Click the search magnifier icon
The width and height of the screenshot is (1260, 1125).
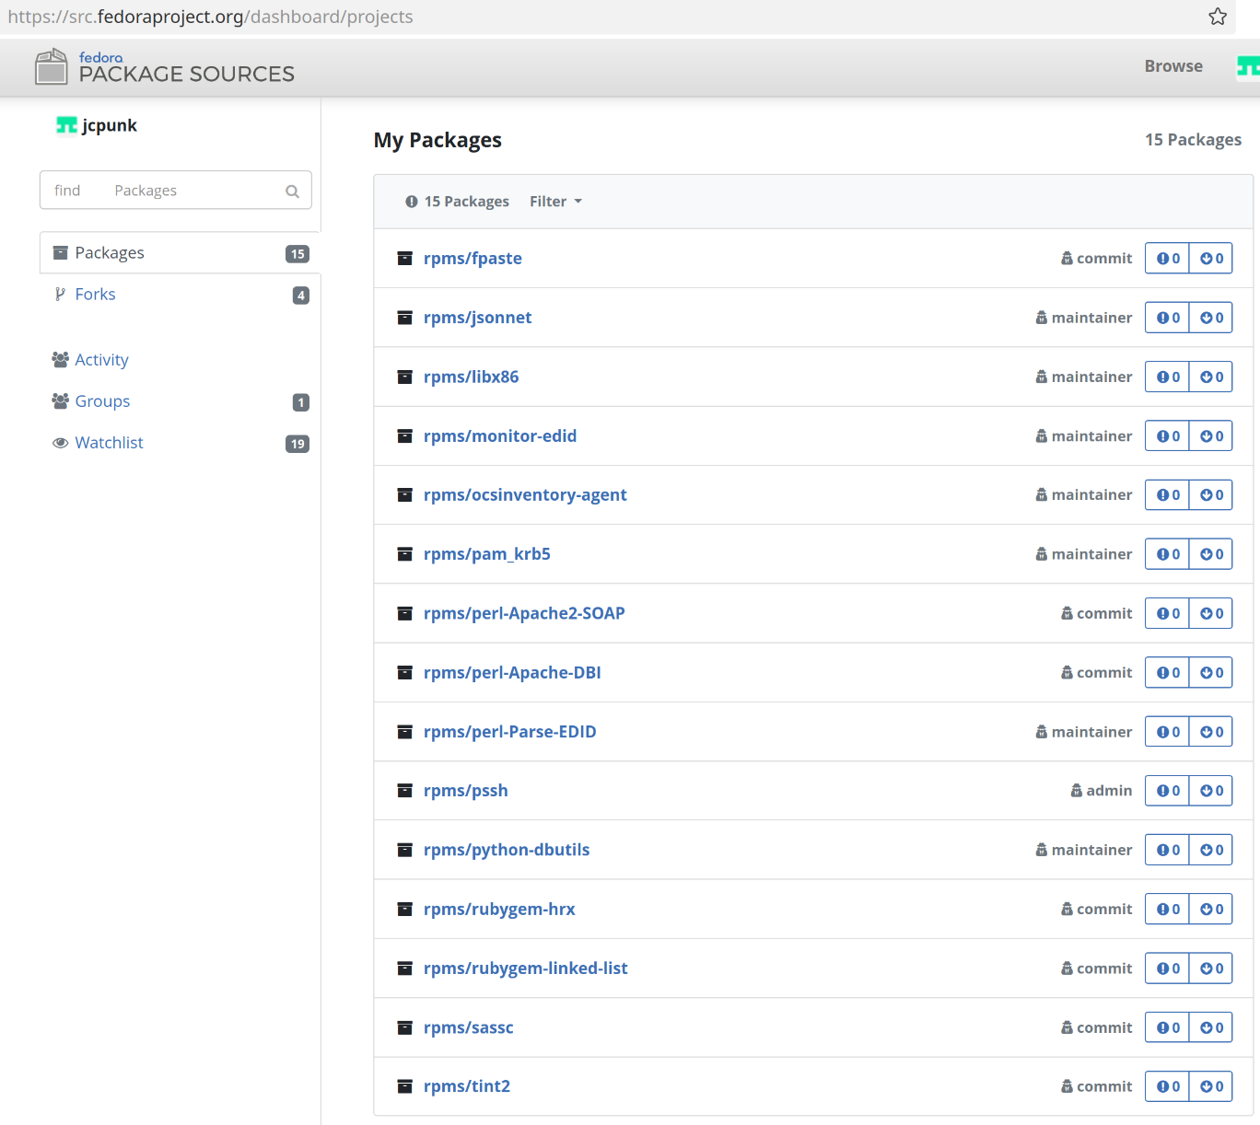click(x=292, y=191)
